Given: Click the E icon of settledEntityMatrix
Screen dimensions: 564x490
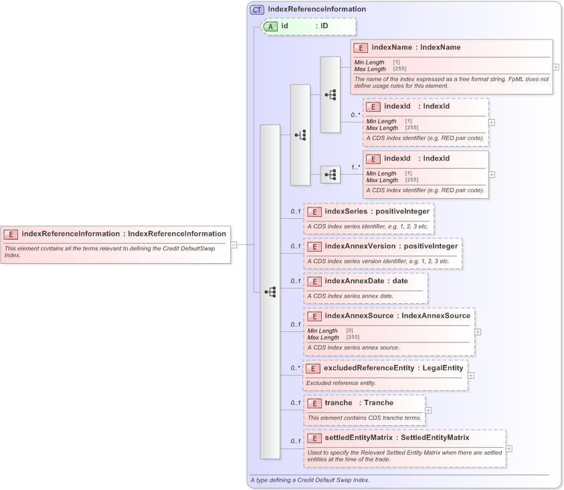Looking at the screenshot, I should (x=314, y=437).
